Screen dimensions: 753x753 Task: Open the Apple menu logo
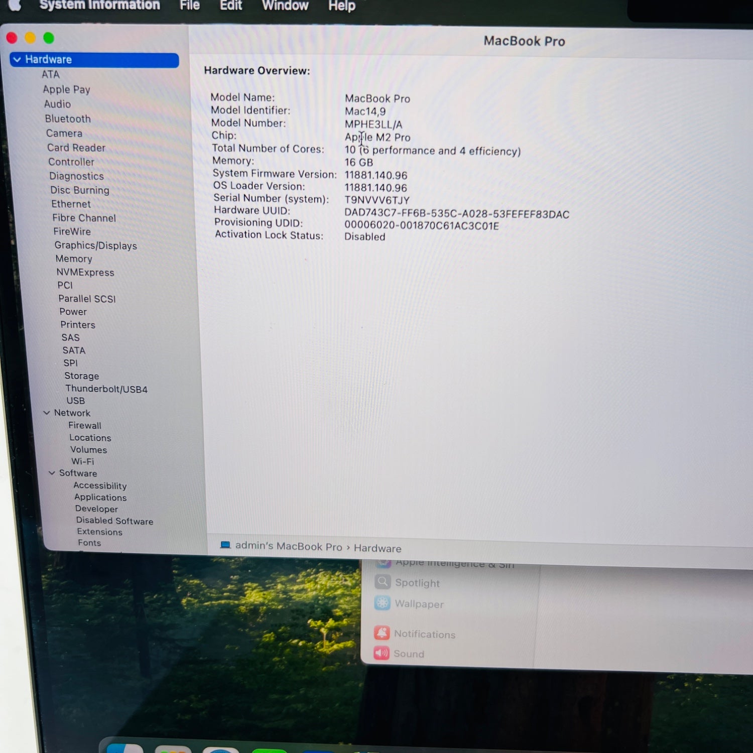pyautogui.click(x=15, y=5)
